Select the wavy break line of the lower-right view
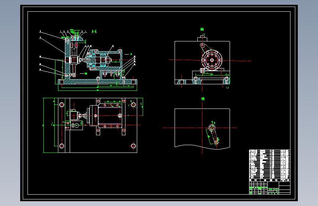This screenshot has width=318, height=206. click(202, 147)
